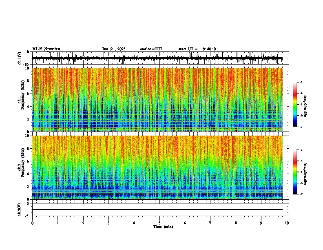
Task: Click time axis tick label '3'
Action: point(108,223)
